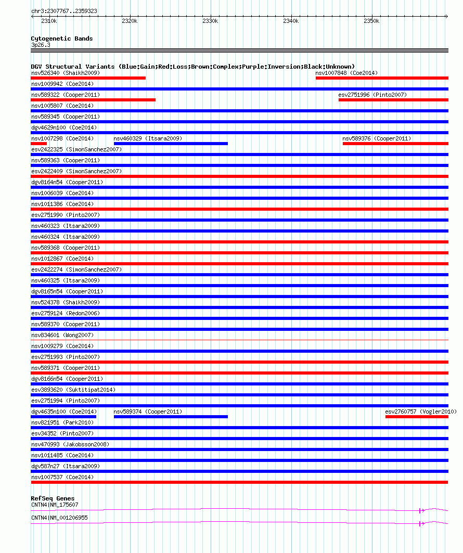Image resolution: width=463 pixels, height=553 pixels.
Task: Click the blue bar under nsv589374
Action: pyautogui.click(x=171, y=417)
